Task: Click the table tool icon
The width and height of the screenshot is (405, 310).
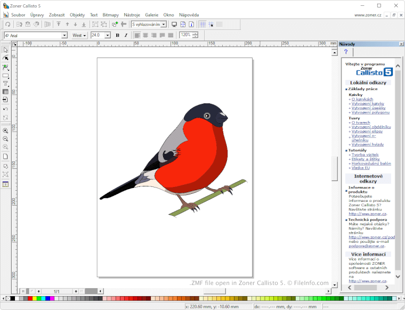Action: [x=5, y=92]
